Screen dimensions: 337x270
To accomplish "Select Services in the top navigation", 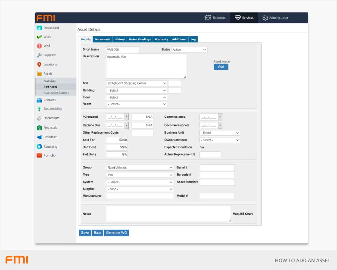I will 244,18.
